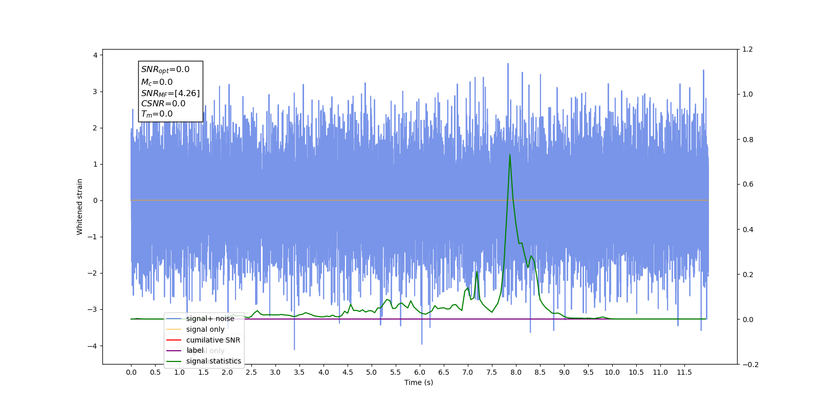Click the left y-axis tick label −4
This screenshot has width=819, height=409.
coord(93,346)
